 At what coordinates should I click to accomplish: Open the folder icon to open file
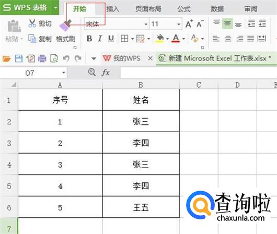point(6,58)
